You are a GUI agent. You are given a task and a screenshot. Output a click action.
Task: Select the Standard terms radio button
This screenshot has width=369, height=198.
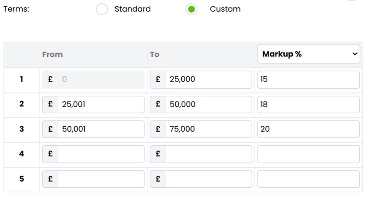click(x=102, y=9)
